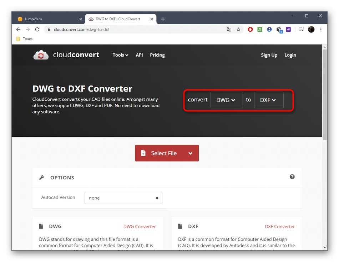339x262 pixels.
Task: Bookmark this page with the star icon
Action: [x=238, y=30]
